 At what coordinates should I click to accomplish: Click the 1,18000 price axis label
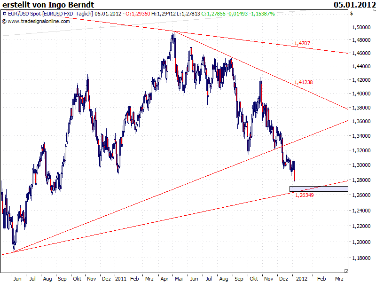361,258
